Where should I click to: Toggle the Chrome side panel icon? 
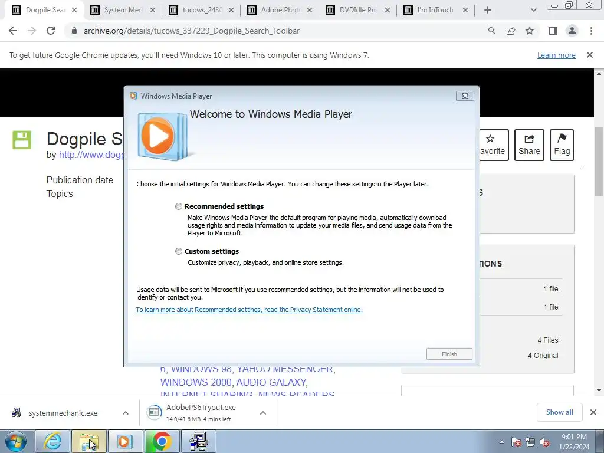click(x=553, y=31)
